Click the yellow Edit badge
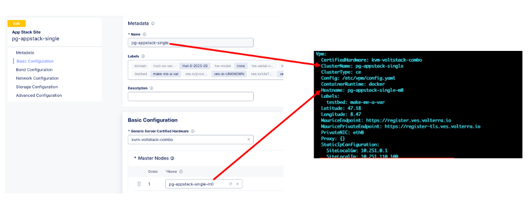The height and width of the screenshot is (207, 531). [x=17, y=23]
